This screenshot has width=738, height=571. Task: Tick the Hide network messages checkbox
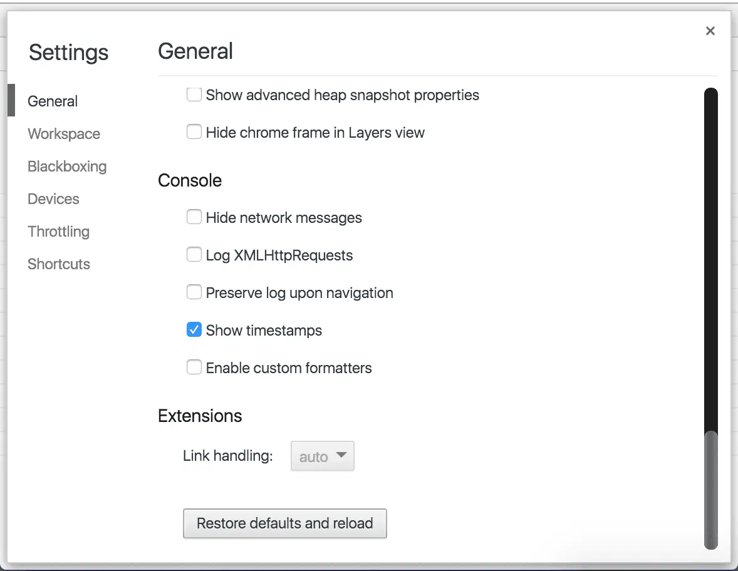[194, 218]
